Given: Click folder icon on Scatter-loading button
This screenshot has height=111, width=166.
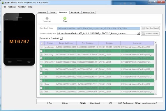Looking at the screenshot, I should coord(143,34).
